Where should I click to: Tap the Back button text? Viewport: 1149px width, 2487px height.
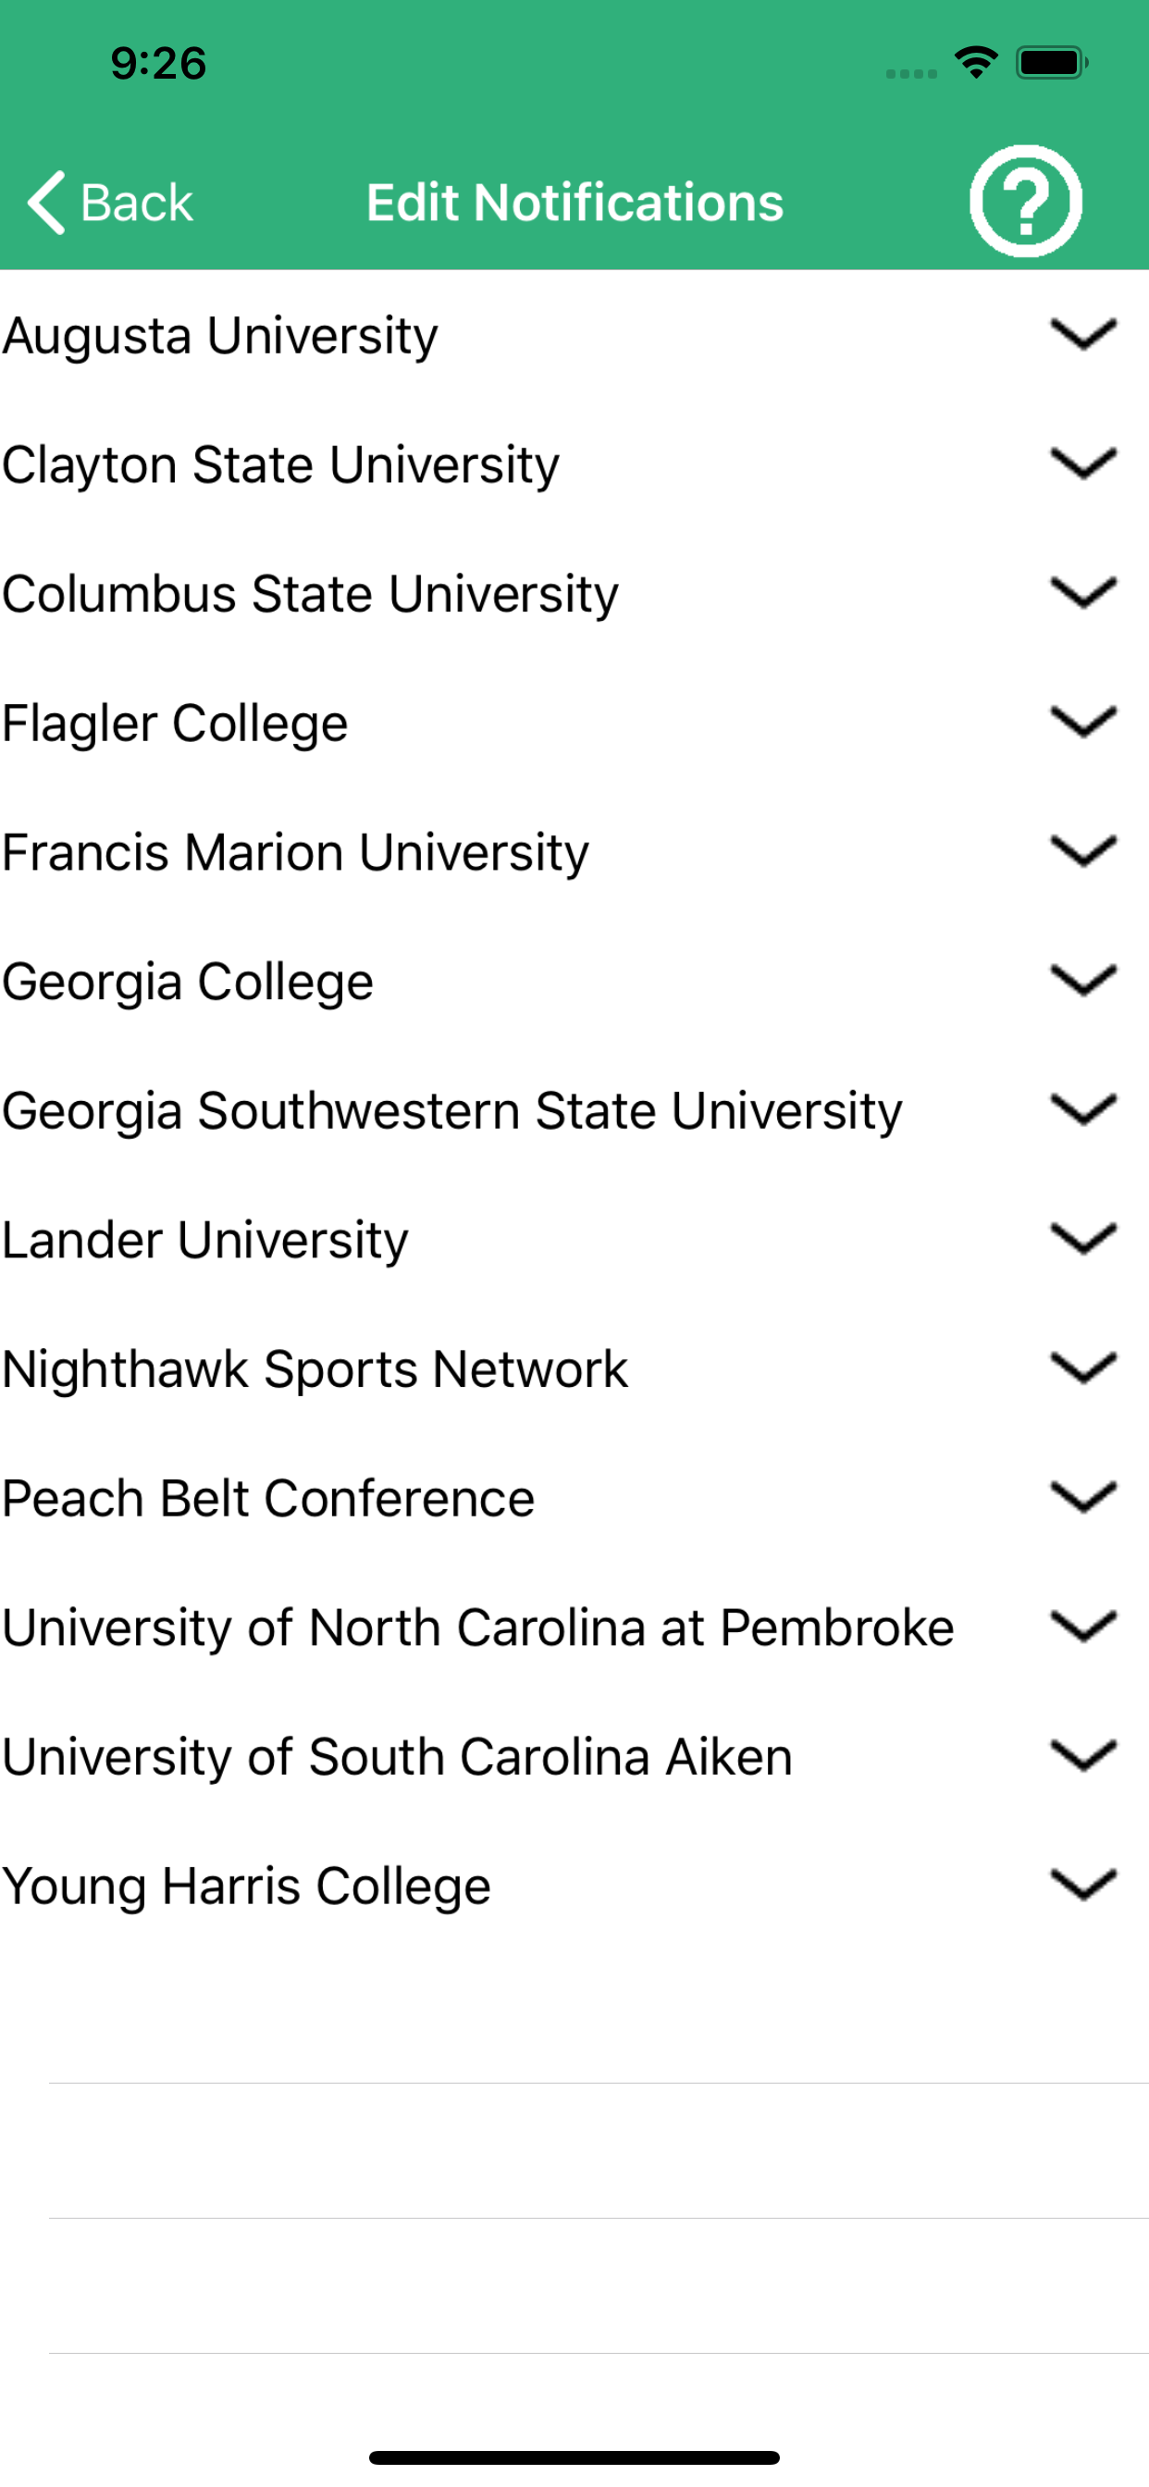pos(136,203)
